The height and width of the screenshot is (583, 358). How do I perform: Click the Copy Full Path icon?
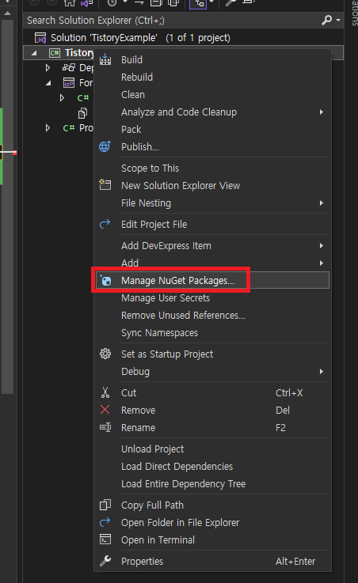click(105, 505)
